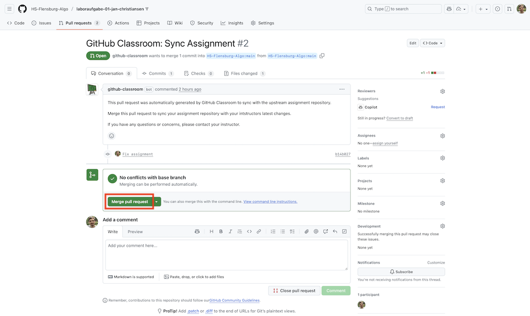Expand the merge method dropdown arrow

pos(156,202)
